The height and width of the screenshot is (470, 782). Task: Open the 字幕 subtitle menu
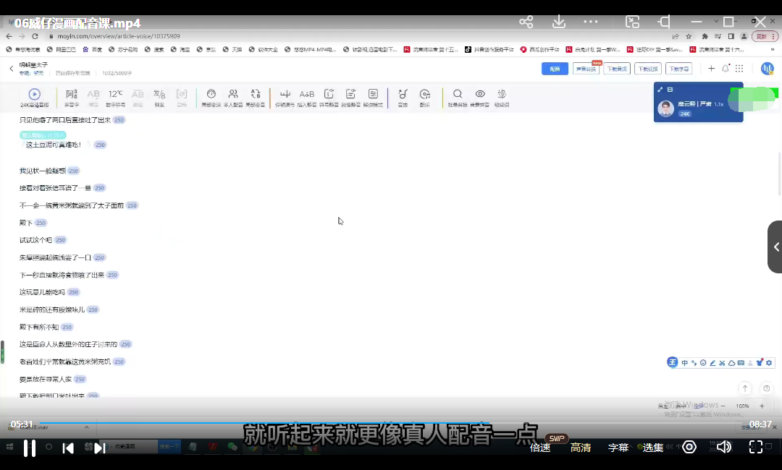point(618,448)
